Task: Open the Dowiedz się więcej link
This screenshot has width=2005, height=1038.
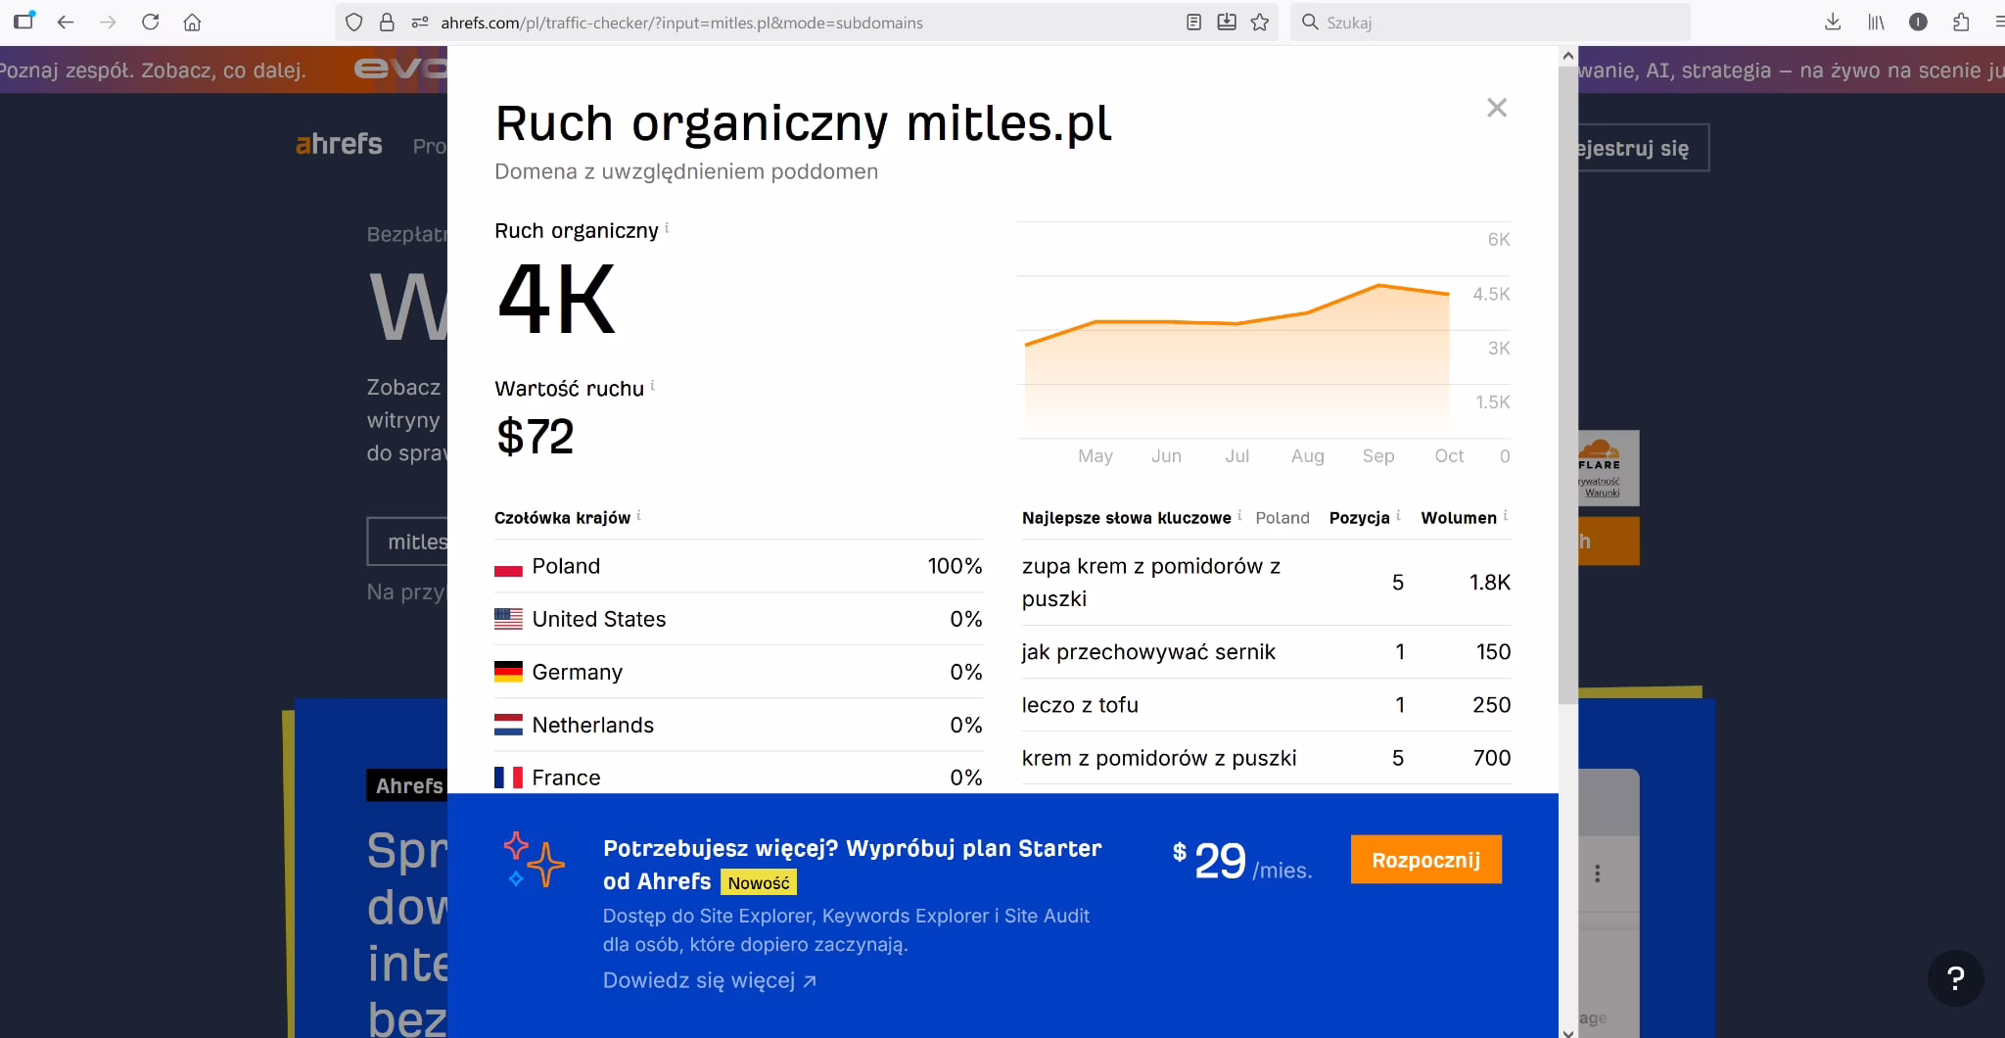Action: (x=710, y=980)
